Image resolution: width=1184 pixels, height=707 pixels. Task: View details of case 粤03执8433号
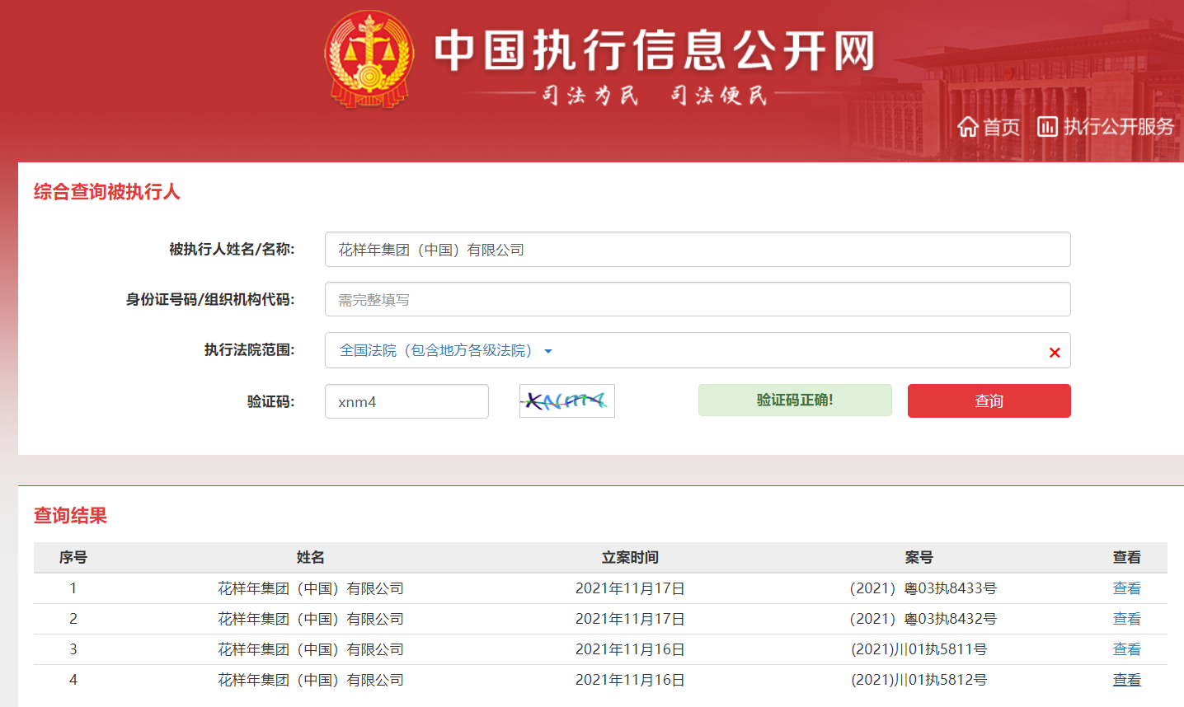[x=1127, y=588]
